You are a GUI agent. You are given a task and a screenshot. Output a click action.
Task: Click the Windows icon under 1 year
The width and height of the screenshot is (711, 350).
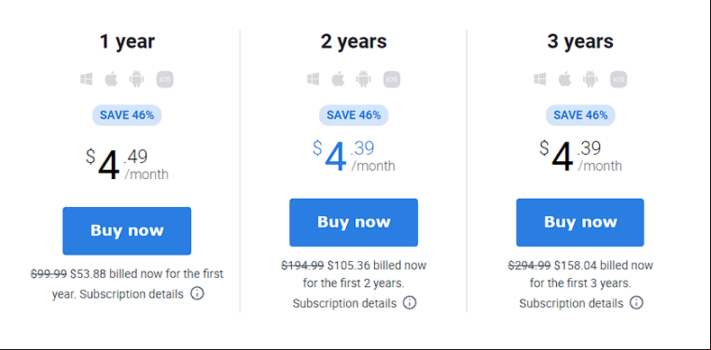(x=87, y=79)
